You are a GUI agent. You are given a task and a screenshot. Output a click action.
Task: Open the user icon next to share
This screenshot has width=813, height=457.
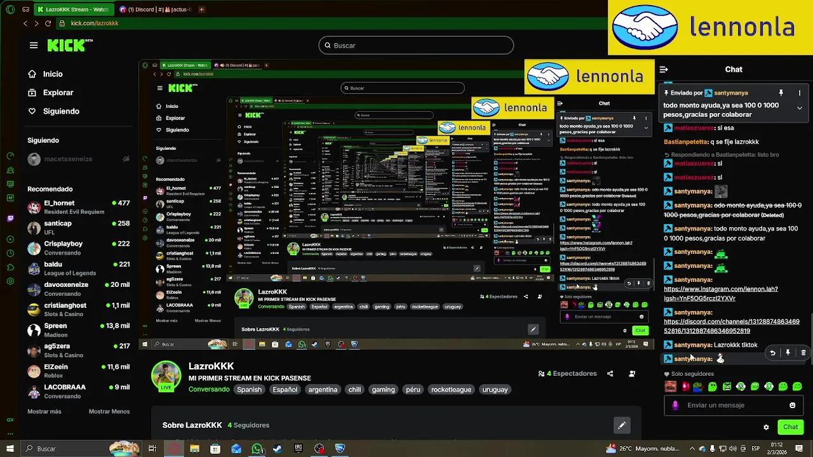(x=632, y=374)
